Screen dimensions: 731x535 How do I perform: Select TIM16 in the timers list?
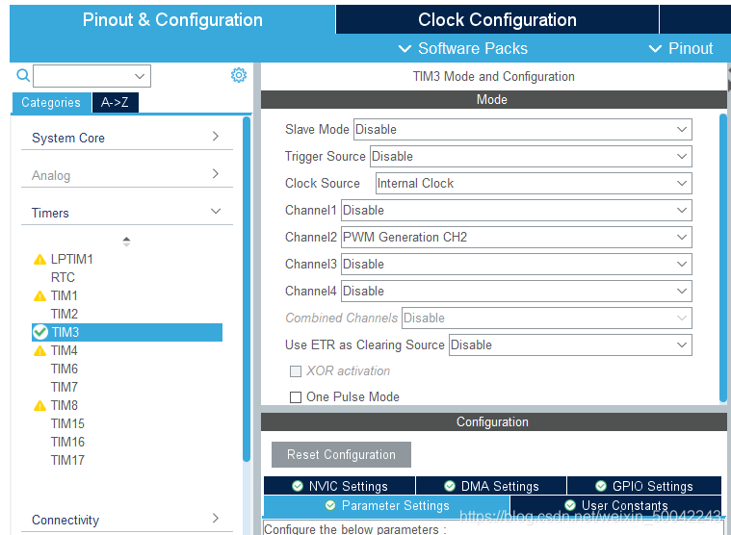point(67,442)
